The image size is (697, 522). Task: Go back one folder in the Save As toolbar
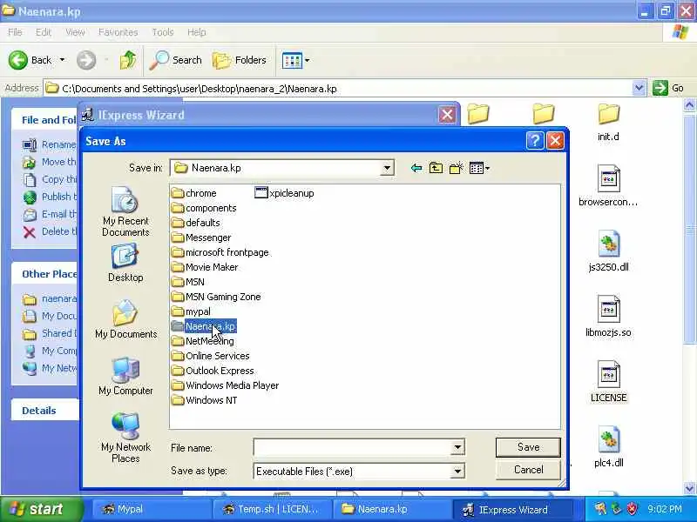click(x=416, y=168)
